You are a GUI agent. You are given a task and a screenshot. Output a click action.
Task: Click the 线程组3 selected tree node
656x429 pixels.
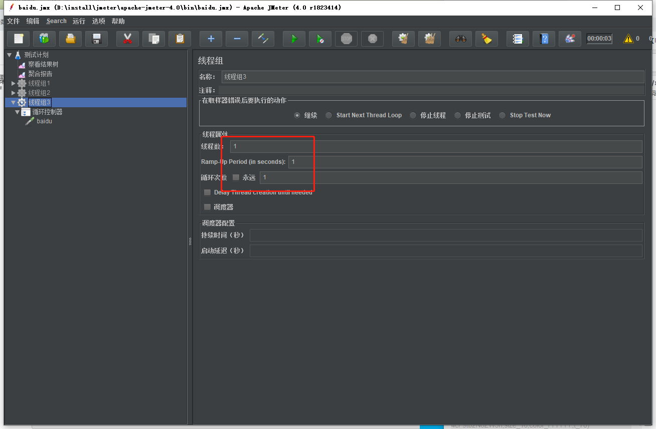[39, 102]
